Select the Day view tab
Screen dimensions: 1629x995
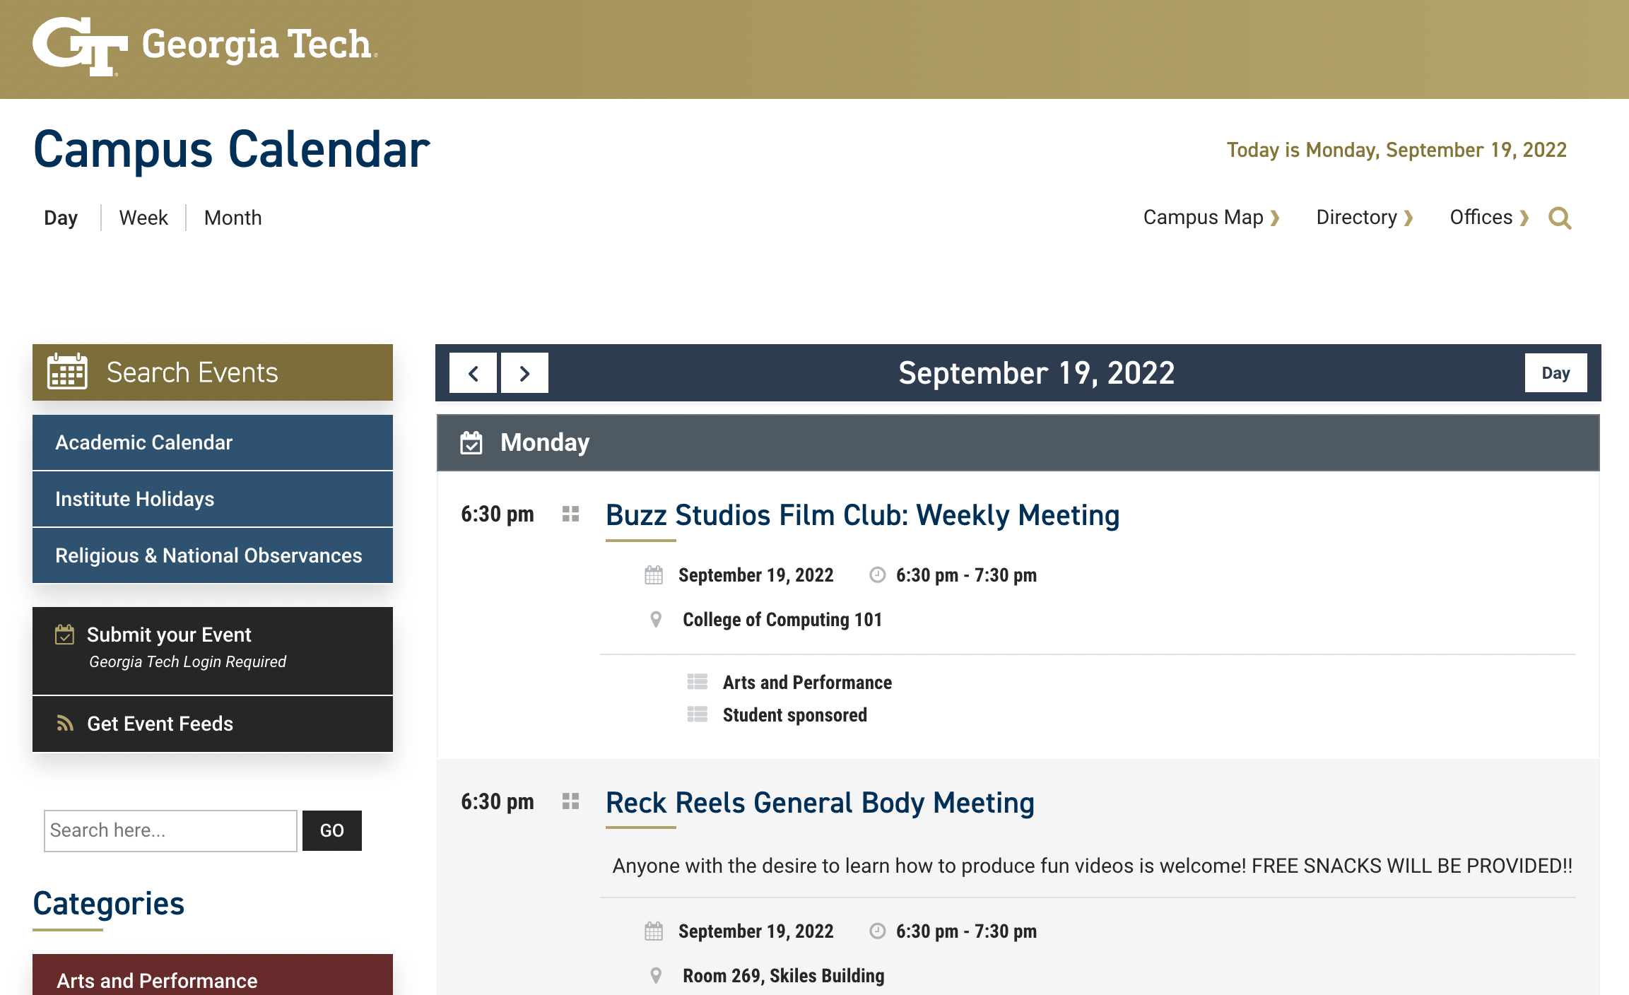pyautogui.click(x=61, y=218)
